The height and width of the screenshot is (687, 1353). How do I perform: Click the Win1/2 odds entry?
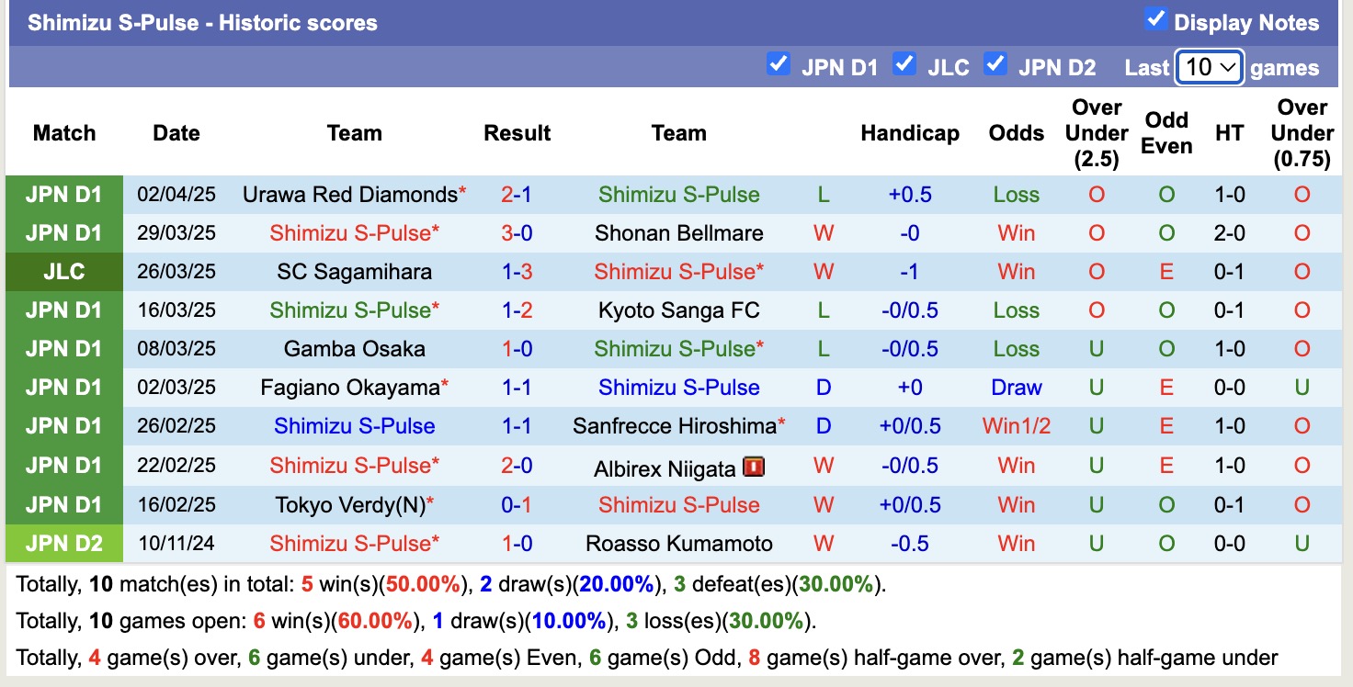pos(1016,426)
